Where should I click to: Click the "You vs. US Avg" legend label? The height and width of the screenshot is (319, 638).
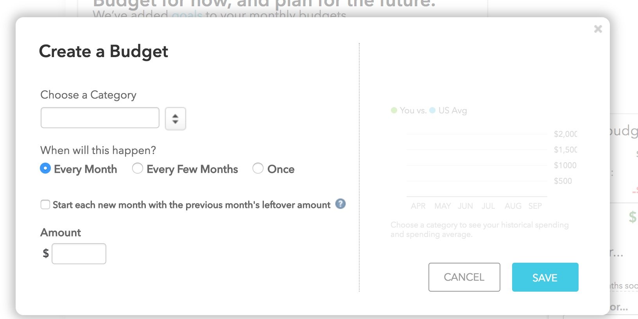point(430,110)
